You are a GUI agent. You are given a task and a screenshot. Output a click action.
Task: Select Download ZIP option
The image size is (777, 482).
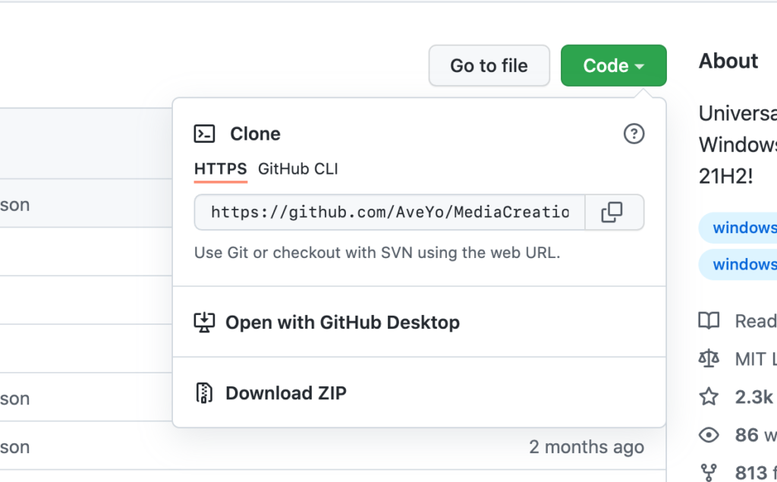click(286, 393)
